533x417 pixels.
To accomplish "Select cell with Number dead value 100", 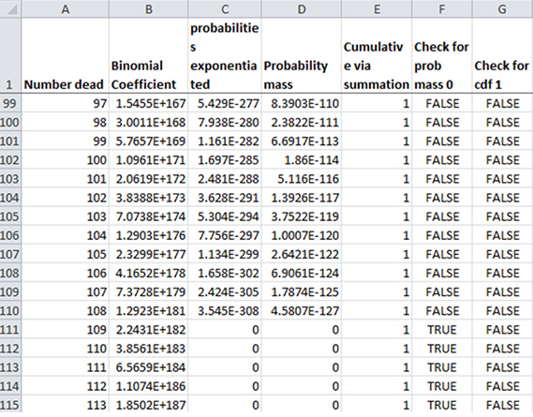I will tap(66, 159).
